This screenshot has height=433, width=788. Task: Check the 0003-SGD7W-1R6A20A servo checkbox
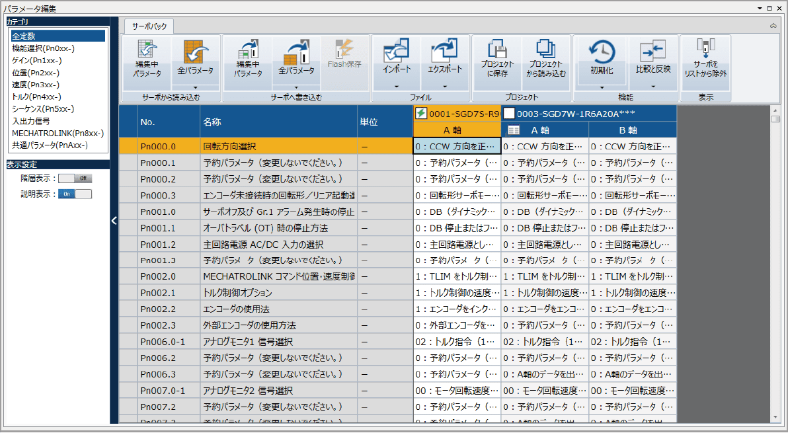(x=509, y=113)
